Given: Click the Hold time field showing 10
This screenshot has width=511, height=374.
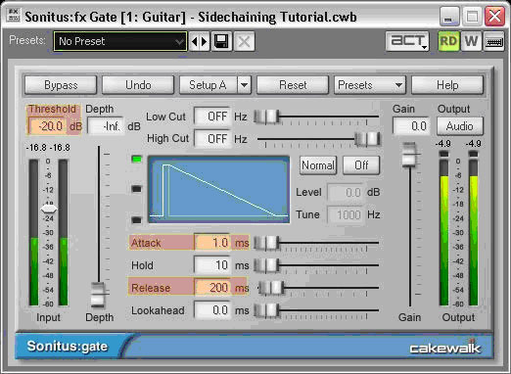Looking at the screenshot, I should click(x=212, y=265).
